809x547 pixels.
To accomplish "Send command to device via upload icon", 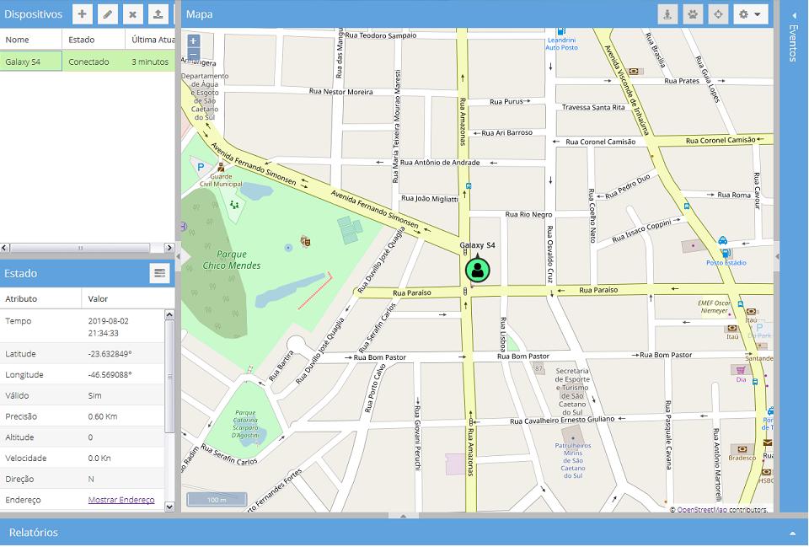I will click(x=158, y=14).
